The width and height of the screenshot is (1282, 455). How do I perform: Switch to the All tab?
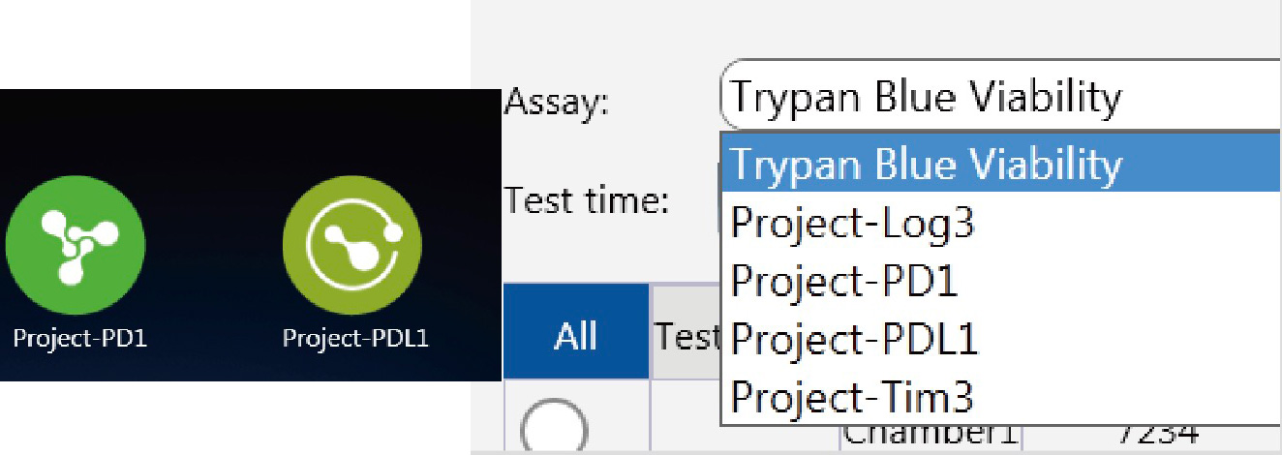click(576, 335)
